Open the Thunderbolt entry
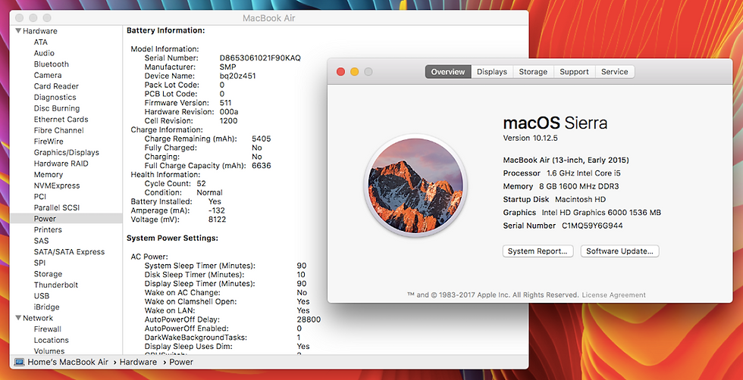743x380 pixels. [x=56, y=285]
